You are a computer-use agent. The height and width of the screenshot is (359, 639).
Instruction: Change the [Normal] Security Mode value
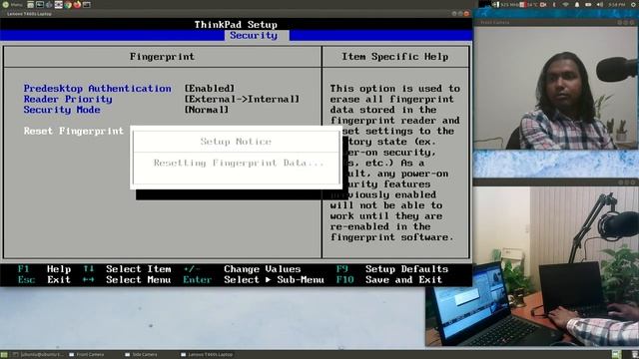click(207, 110)
